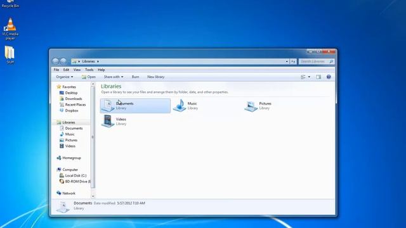Viewport: 406px width, 228px height.
Task: Open Downloads in Favorites
Action: [x=70, y=99]
